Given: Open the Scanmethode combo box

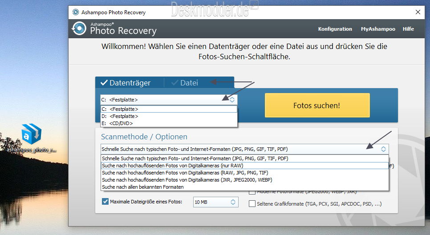Looking at the screenshot, I should [244, 149].
